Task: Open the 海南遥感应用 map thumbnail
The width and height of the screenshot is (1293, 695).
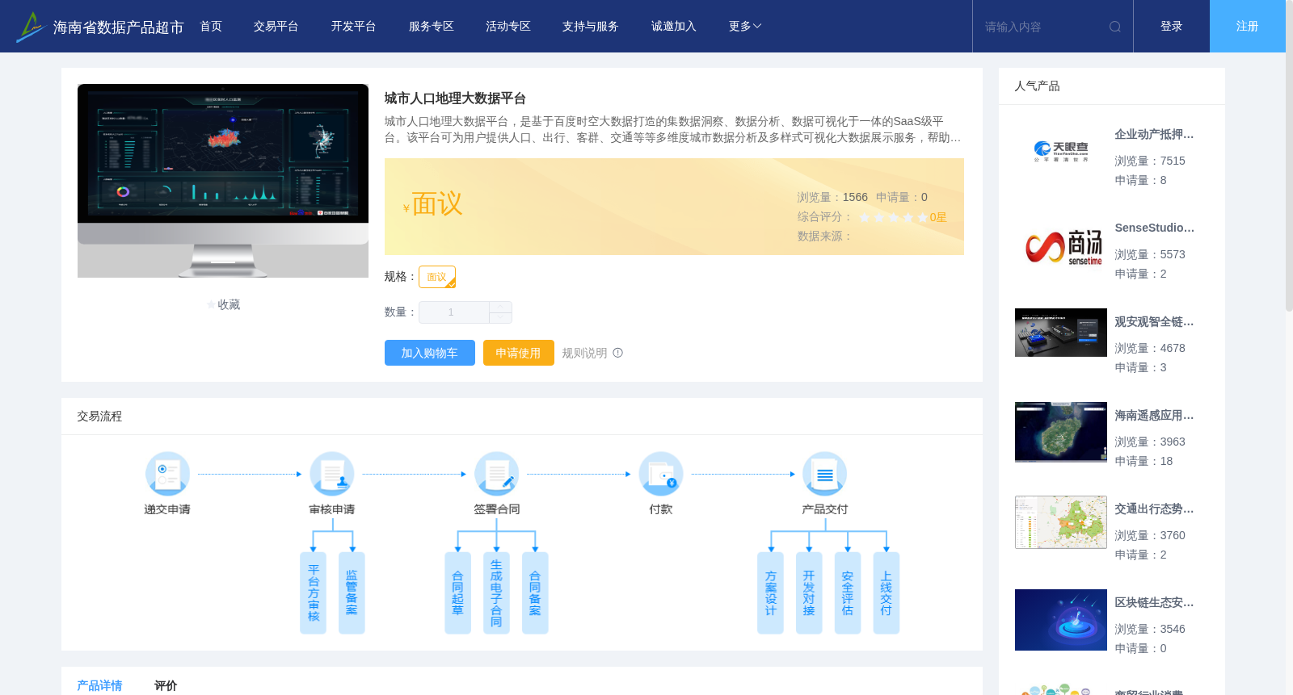Action: (1061, 432)
